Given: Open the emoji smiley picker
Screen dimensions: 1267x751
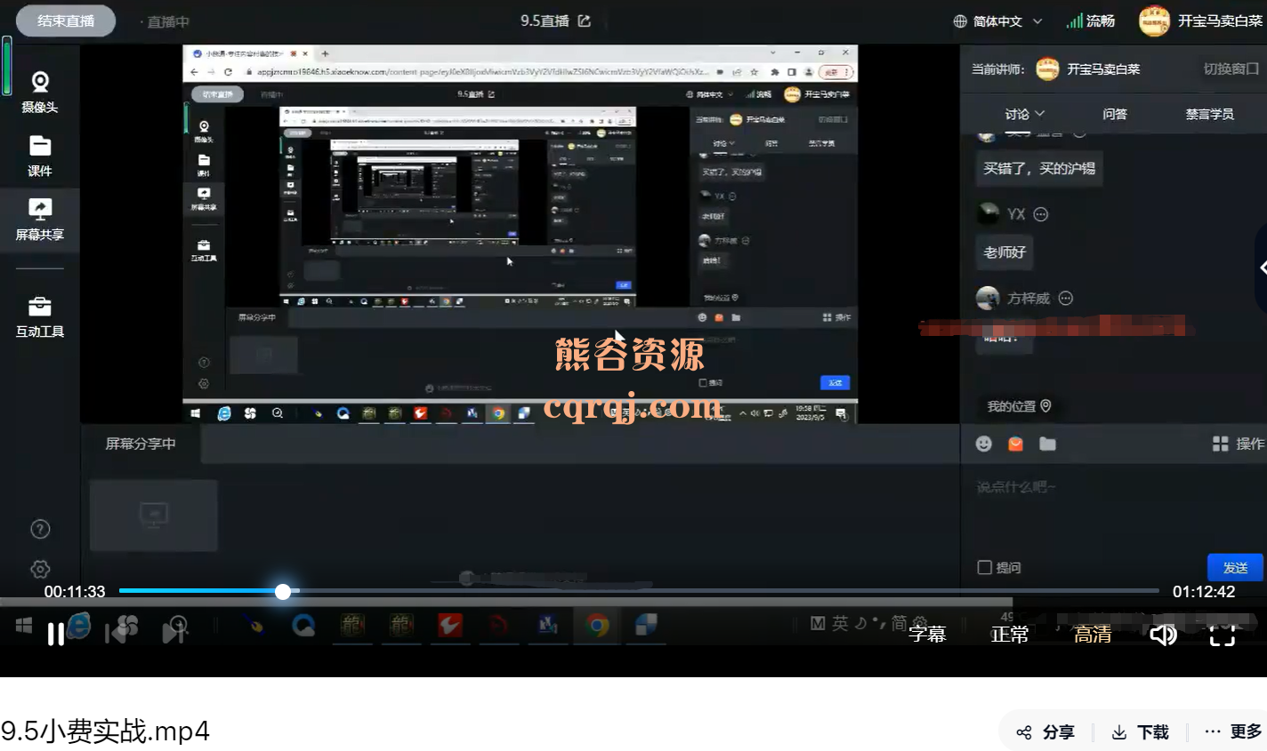Looking at the screenshot, I should coord(983,443).
